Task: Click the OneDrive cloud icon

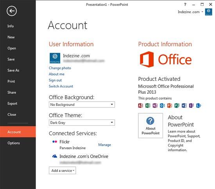Action: 55,156
